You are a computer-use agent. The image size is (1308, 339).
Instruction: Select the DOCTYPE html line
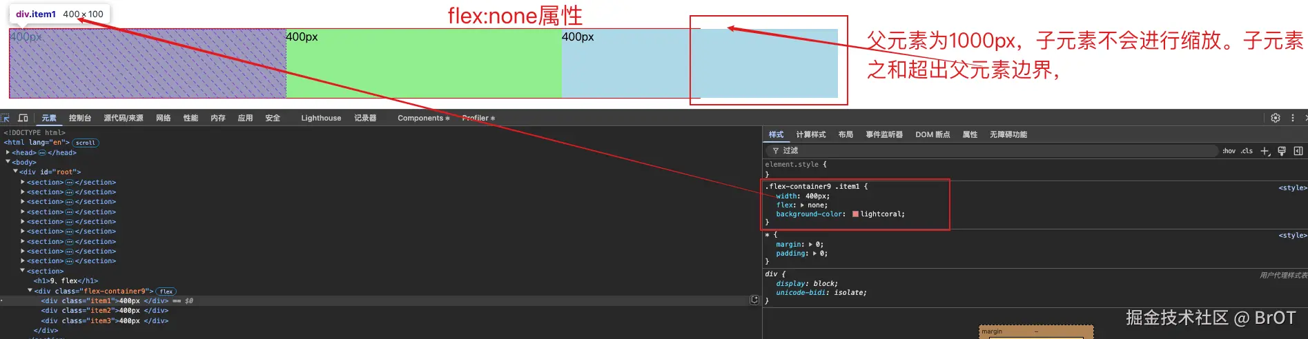pyautogui.click(x=35, y=133)
